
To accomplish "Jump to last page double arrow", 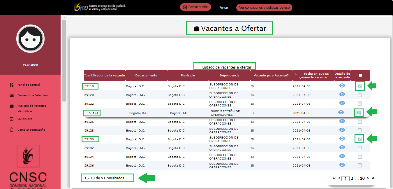I will 373,178.
